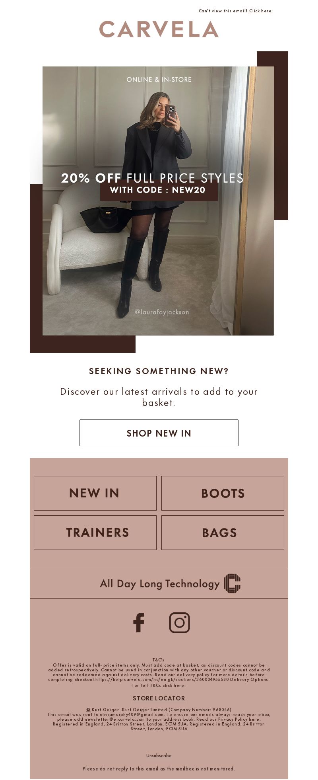Open the BOOTS category

pos(223,493)
